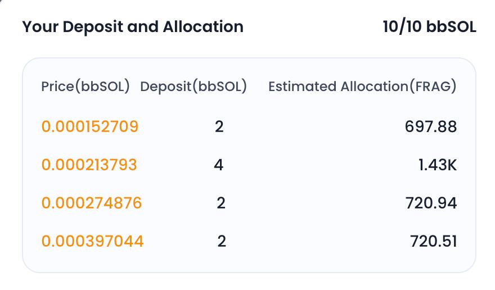Select the 697.88 allocation value

pyautogui.click(x=431, y=126)
